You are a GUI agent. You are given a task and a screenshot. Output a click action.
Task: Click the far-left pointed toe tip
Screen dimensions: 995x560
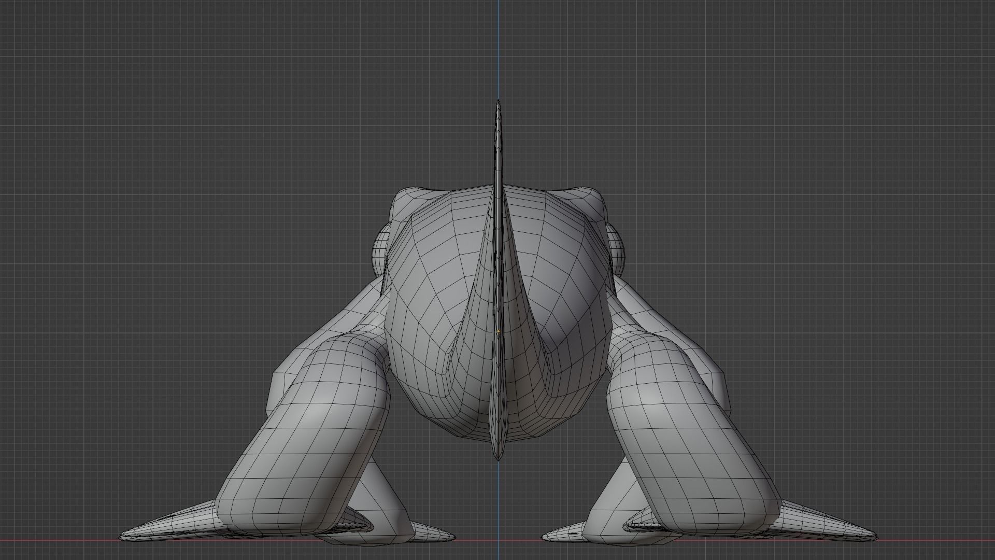124,537
